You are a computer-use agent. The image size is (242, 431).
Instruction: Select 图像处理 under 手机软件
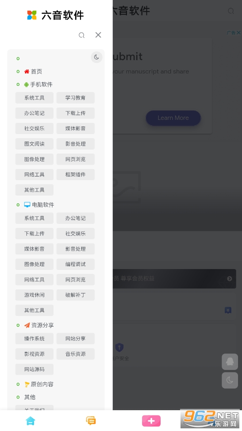pyautogui.click(x=35, y=159)
